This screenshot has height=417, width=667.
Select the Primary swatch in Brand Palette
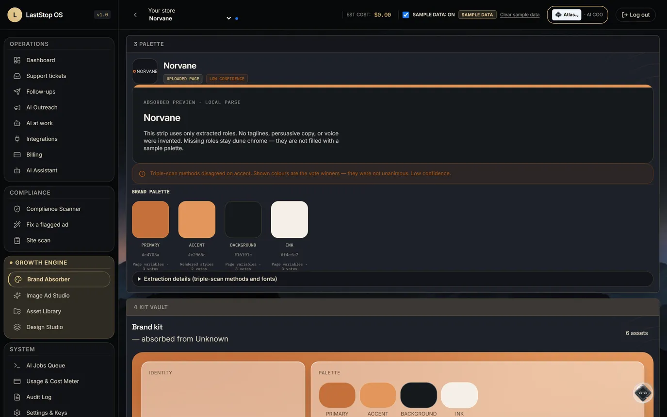point(150,220)
